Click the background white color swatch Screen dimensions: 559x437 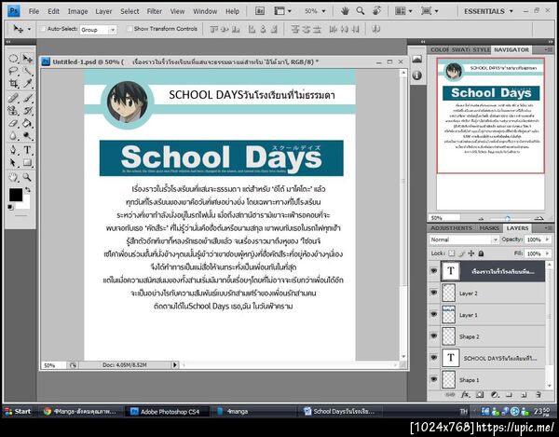coord(24,204)
